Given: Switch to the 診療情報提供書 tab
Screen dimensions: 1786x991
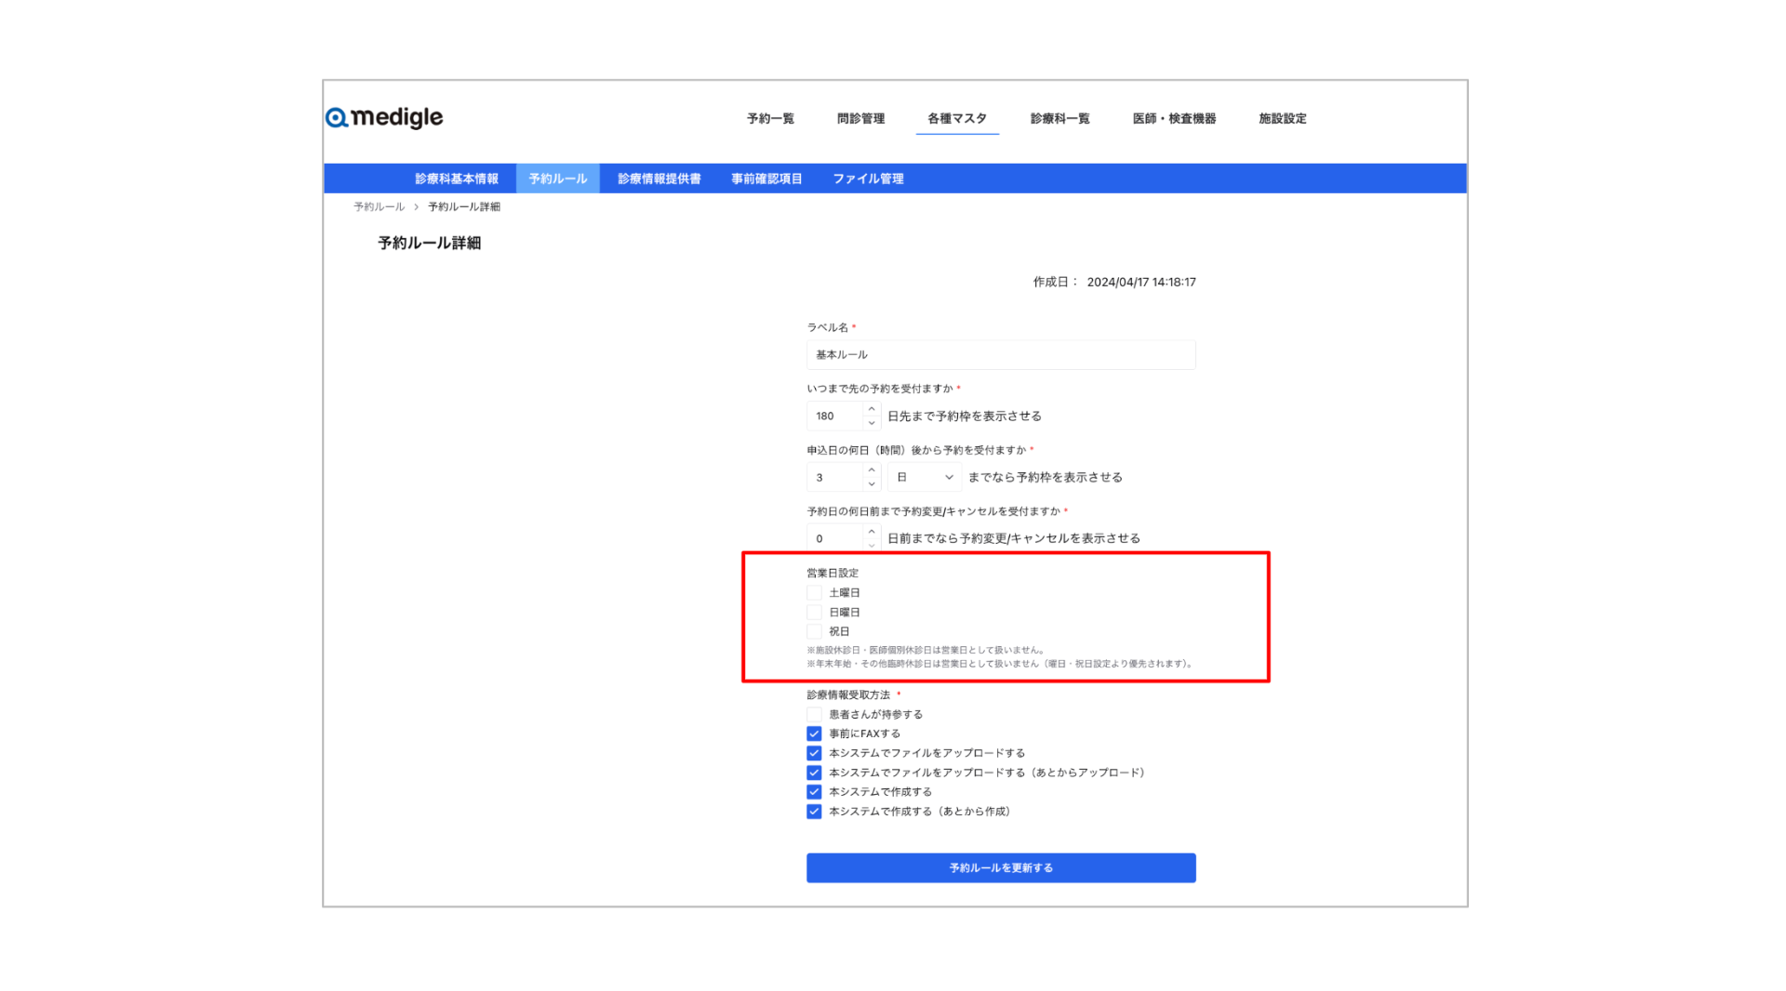Looking at the screenshot, I should 660,178.
